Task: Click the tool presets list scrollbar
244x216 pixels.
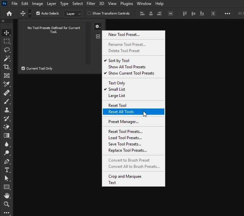Action: pos(88,43)
